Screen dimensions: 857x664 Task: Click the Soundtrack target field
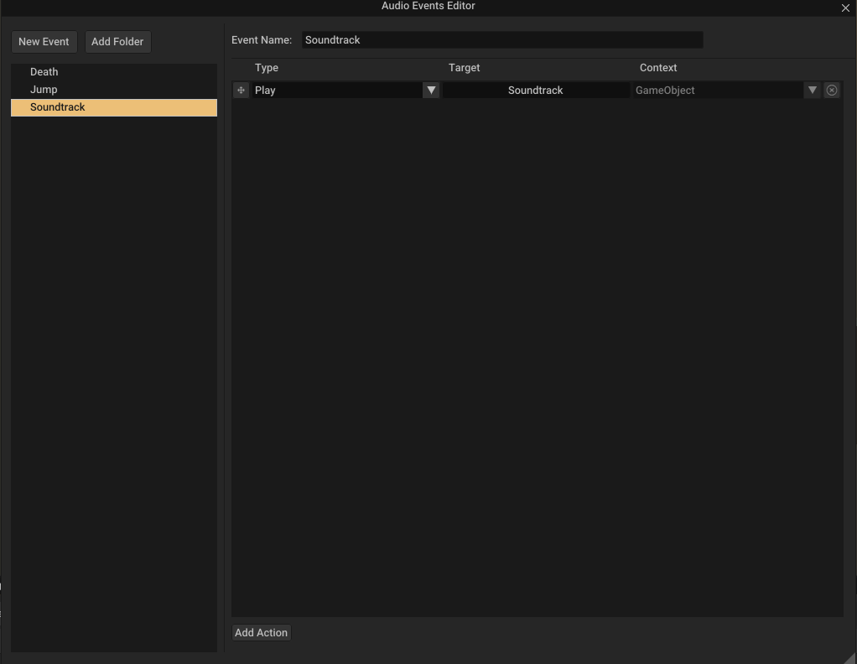(x=535, y=90)
